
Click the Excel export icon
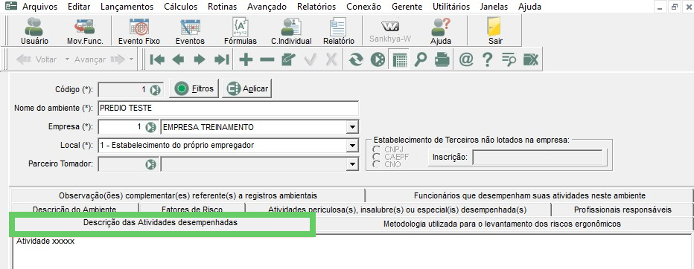(531, 59)
